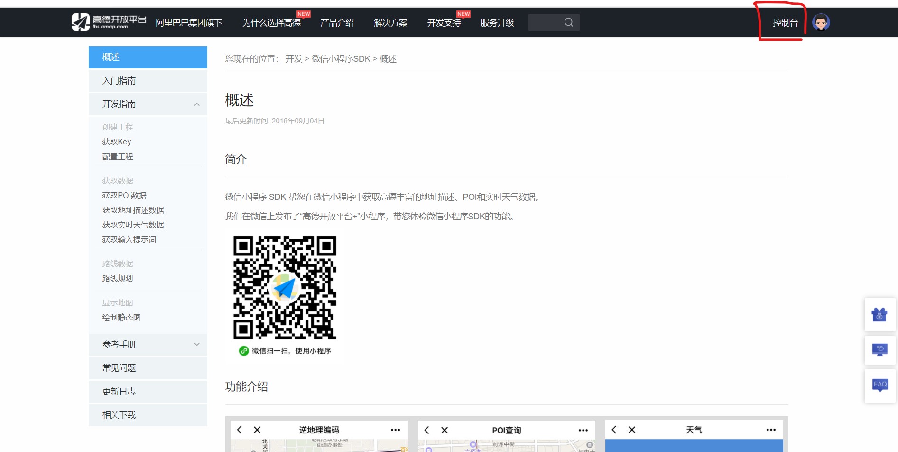Expand the 参考手册 section chevron
The height and width of the screenshot is (452, 898).
coord(197,344)
